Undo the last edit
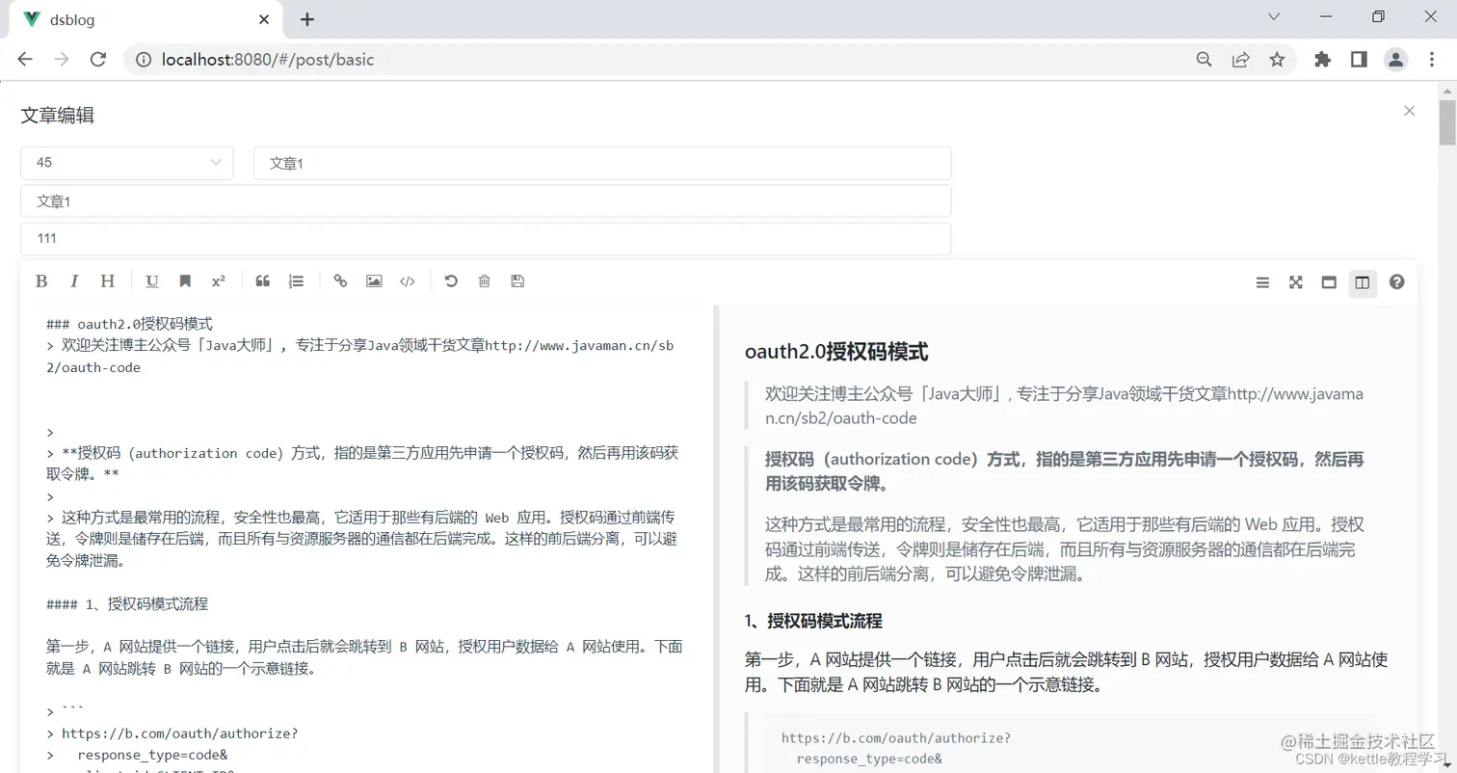 [451, 280]
